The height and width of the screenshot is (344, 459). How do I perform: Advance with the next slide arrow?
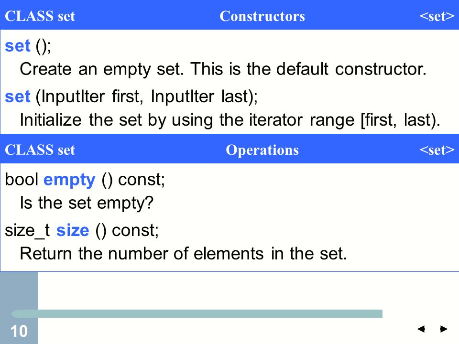(444, 329)
